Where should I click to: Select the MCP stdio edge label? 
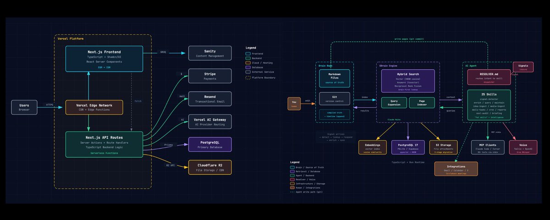(496, 132)
